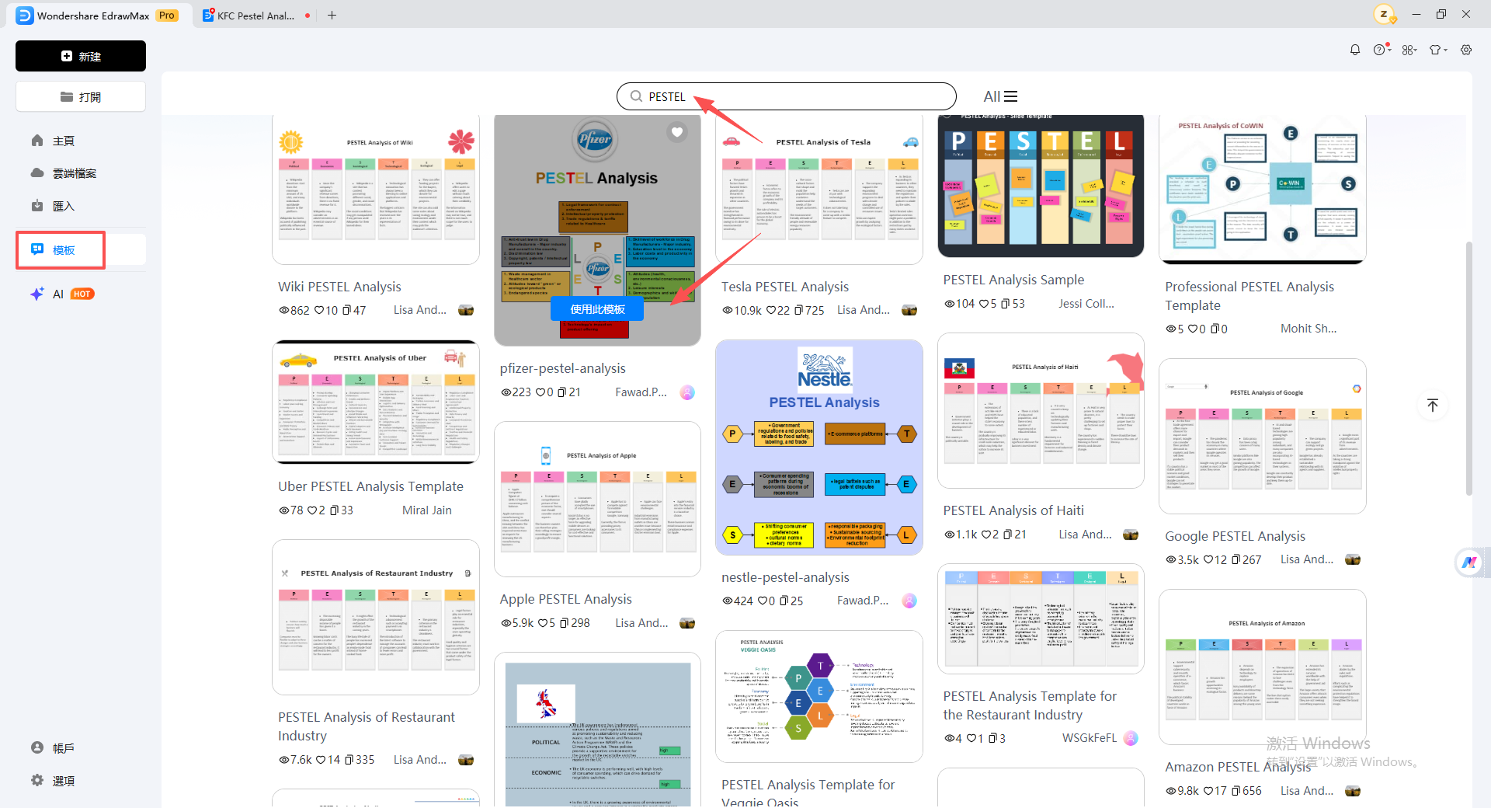Viewport: 1491px width, 808px height.
Task: Click the Uber PESTEL Analysis Template title
Action: coord(370,486)
